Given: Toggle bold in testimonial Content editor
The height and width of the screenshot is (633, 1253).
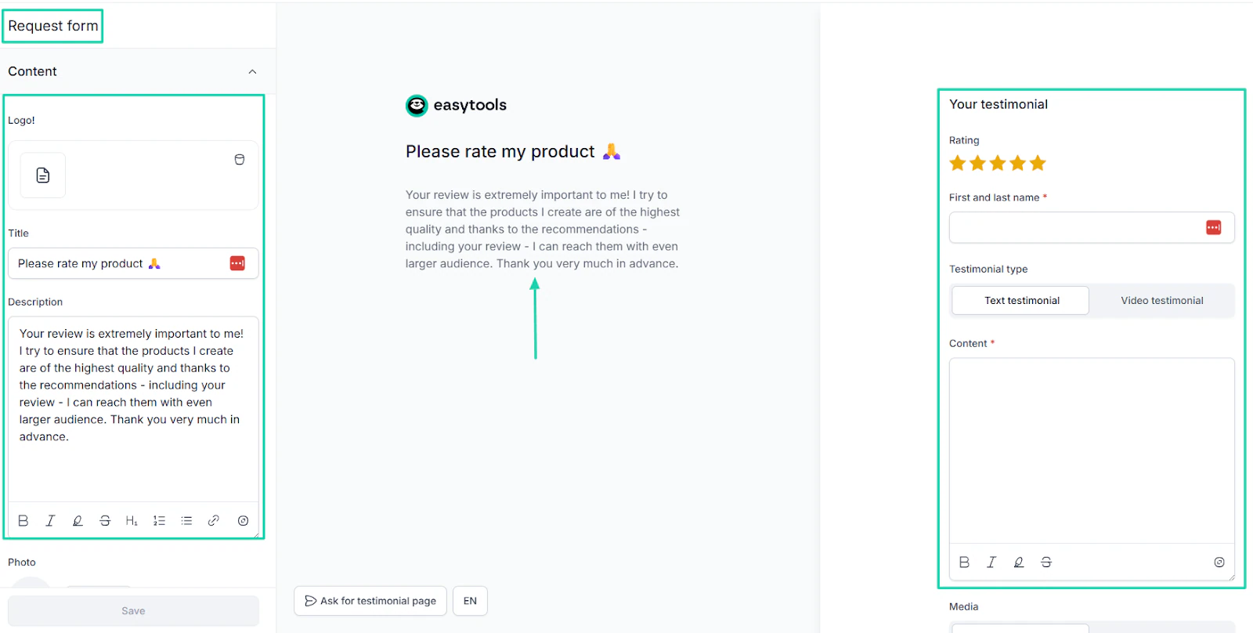Looking at the screenshot, I should point(964,562).
